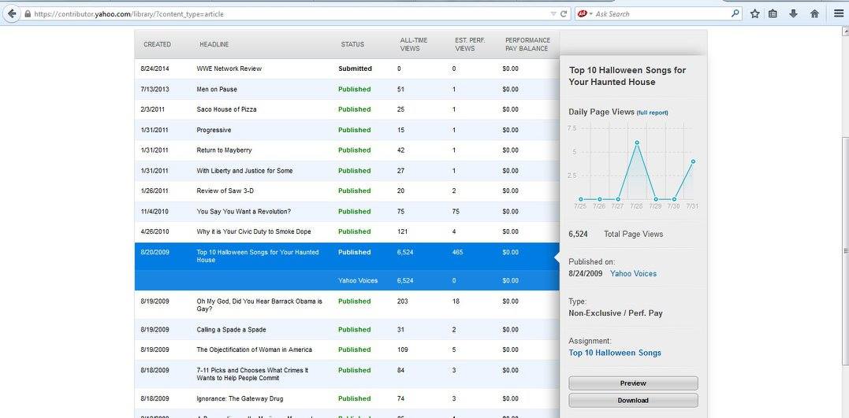This screenshot has width=849, height=418.
Task: Go to the browser home page icon
Action: tap(814, 13)
